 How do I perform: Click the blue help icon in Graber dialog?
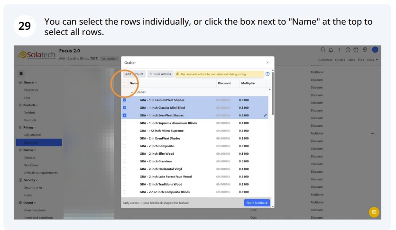pyautogui.click(x=267, y=74)
